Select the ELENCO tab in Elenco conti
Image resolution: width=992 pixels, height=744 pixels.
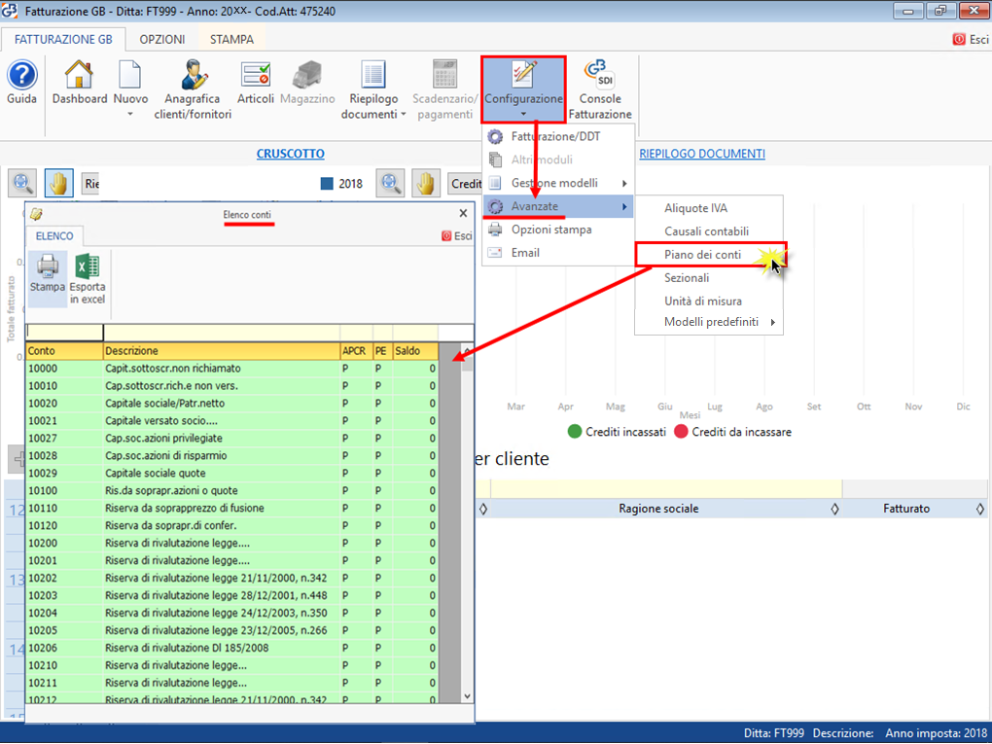[54, 236]
